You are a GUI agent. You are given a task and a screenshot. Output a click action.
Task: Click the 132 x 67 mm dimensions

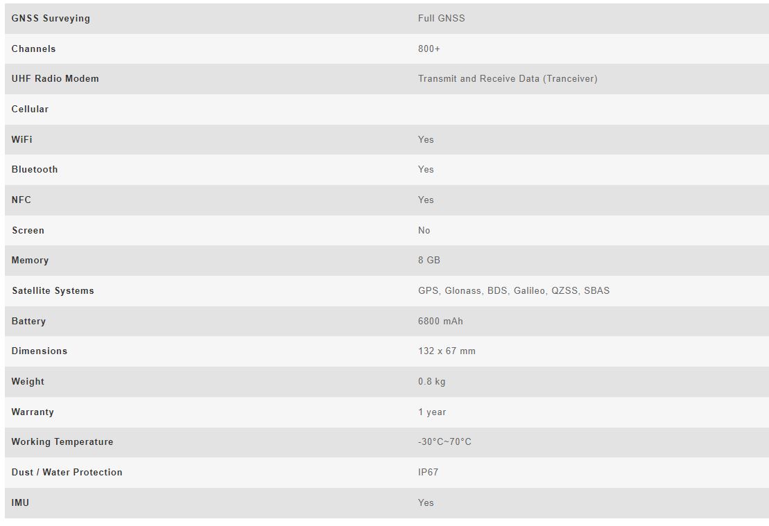coord(447,351)
